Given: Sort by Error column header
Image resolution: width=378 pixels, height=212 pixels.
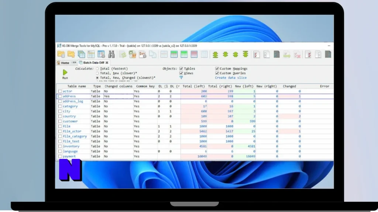Looking at the screenshot, I should click(x=324, y=86).
